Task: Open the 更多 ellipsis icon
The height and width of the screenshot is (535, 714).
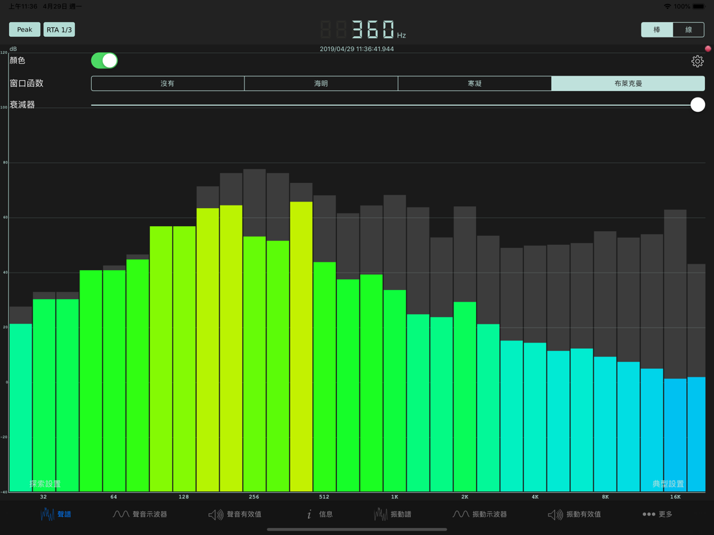Action: (649, 514)
